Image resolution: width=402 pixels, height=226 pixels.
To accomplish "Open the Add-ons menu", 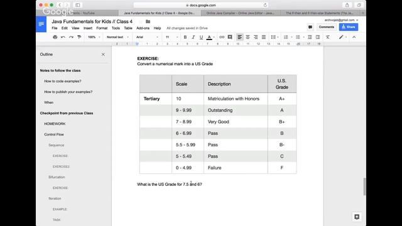I will [x=143, y=28].
